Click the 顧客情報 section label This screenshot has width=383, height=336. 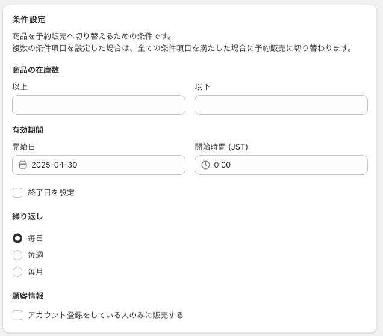pos(28,296)
